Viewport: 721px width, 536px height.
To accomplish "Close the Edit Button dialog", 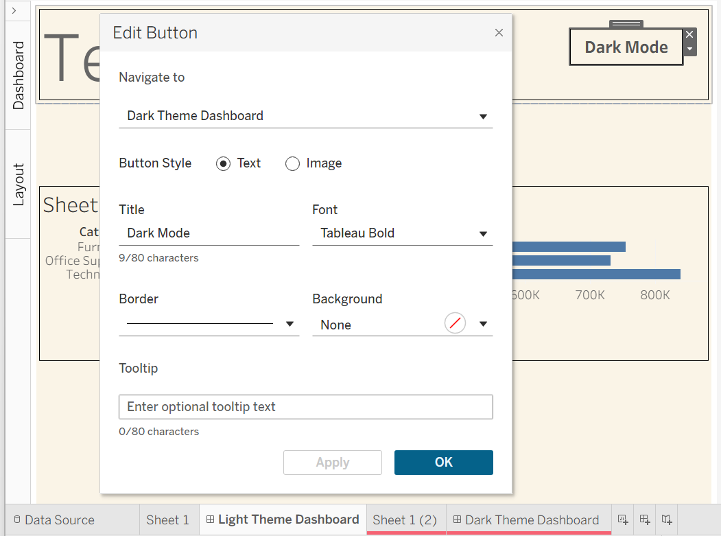I will pos(499,33).
